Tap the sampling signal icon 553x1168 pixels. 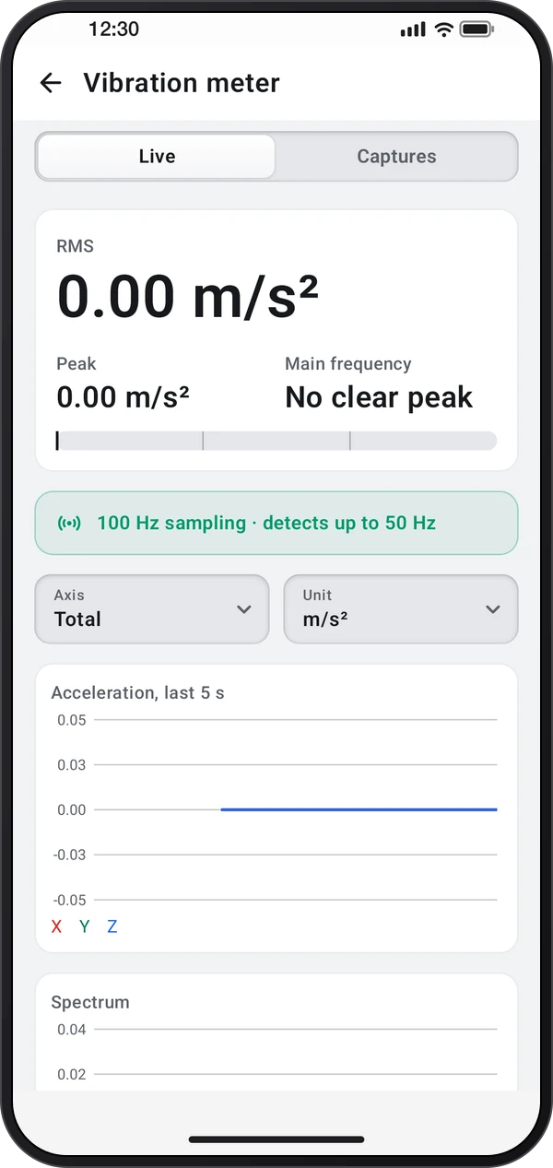[x=69, y=524]
